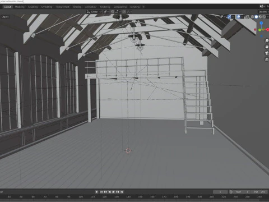
Task: Click the 3D cursor in the viewport
Action: click(x=128, y=150)
